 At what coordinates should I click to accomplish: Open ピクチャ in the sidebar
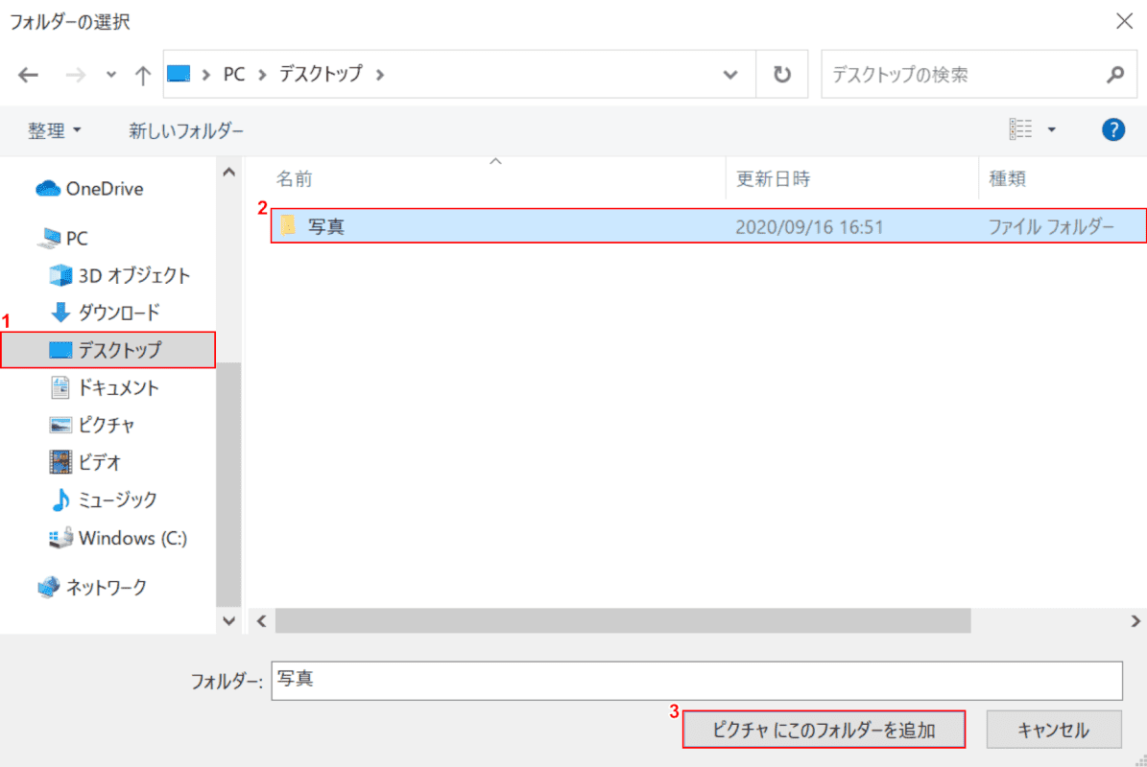tap(107, 425)
